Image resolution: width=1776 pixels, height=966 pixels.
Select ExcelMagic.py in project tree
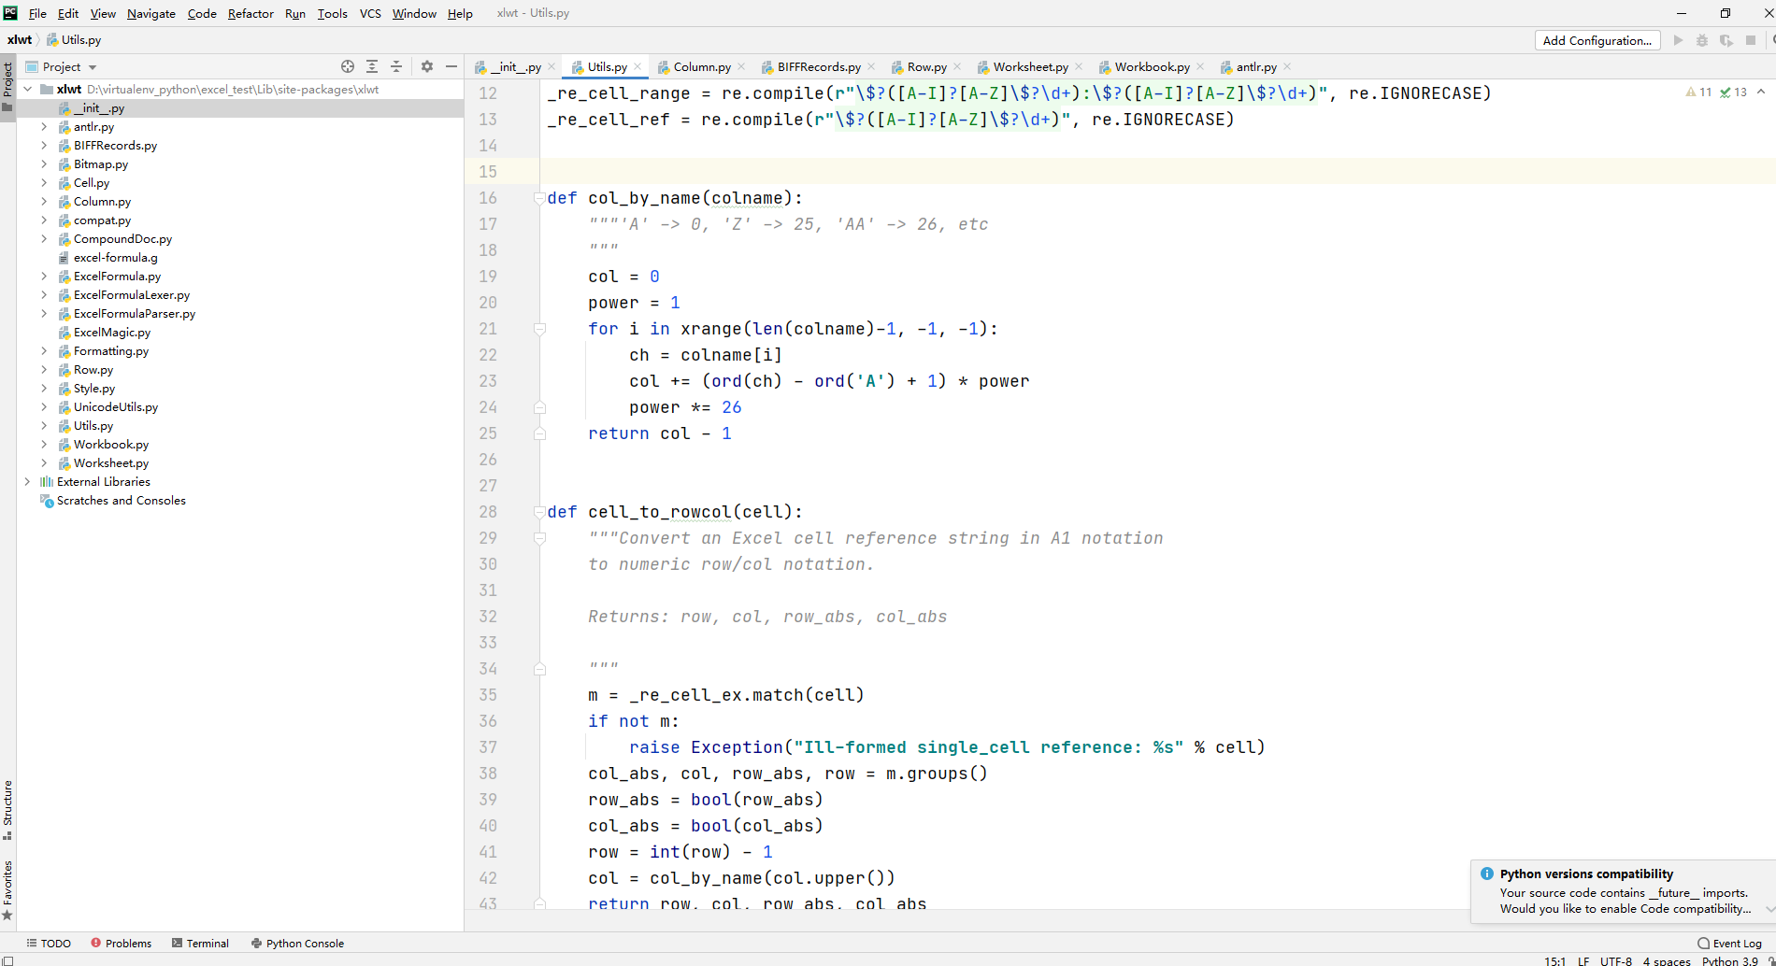(112, 332)
